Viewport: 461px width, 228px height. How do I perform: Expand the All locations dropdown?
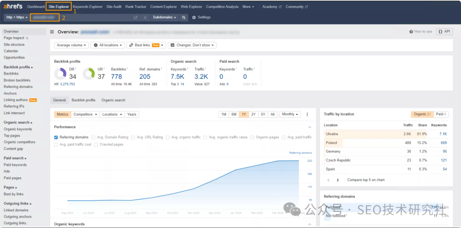pos(108,45)
